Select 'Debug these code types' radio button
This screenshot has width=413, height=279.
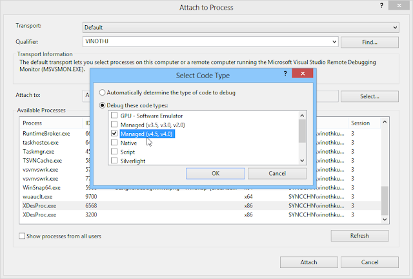click(x=102, y=105)
